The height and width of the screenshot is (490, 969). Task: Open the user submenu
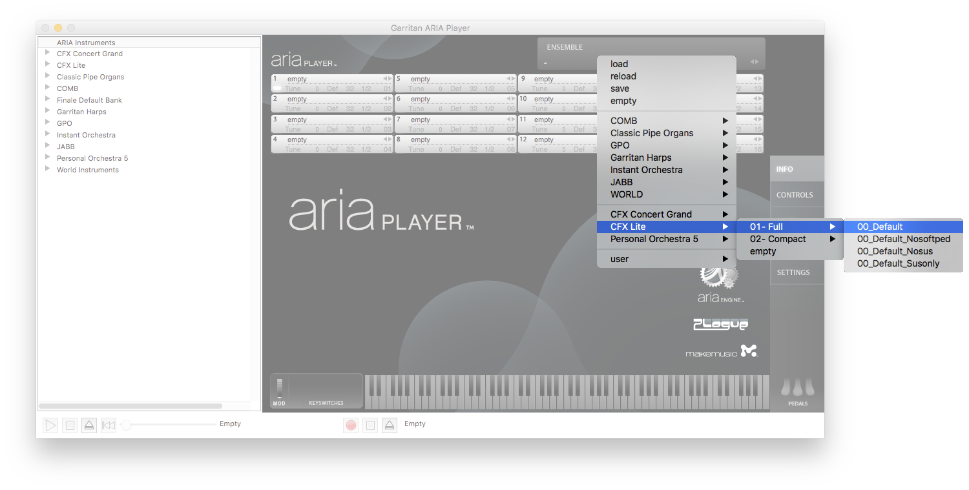(667, 259)
